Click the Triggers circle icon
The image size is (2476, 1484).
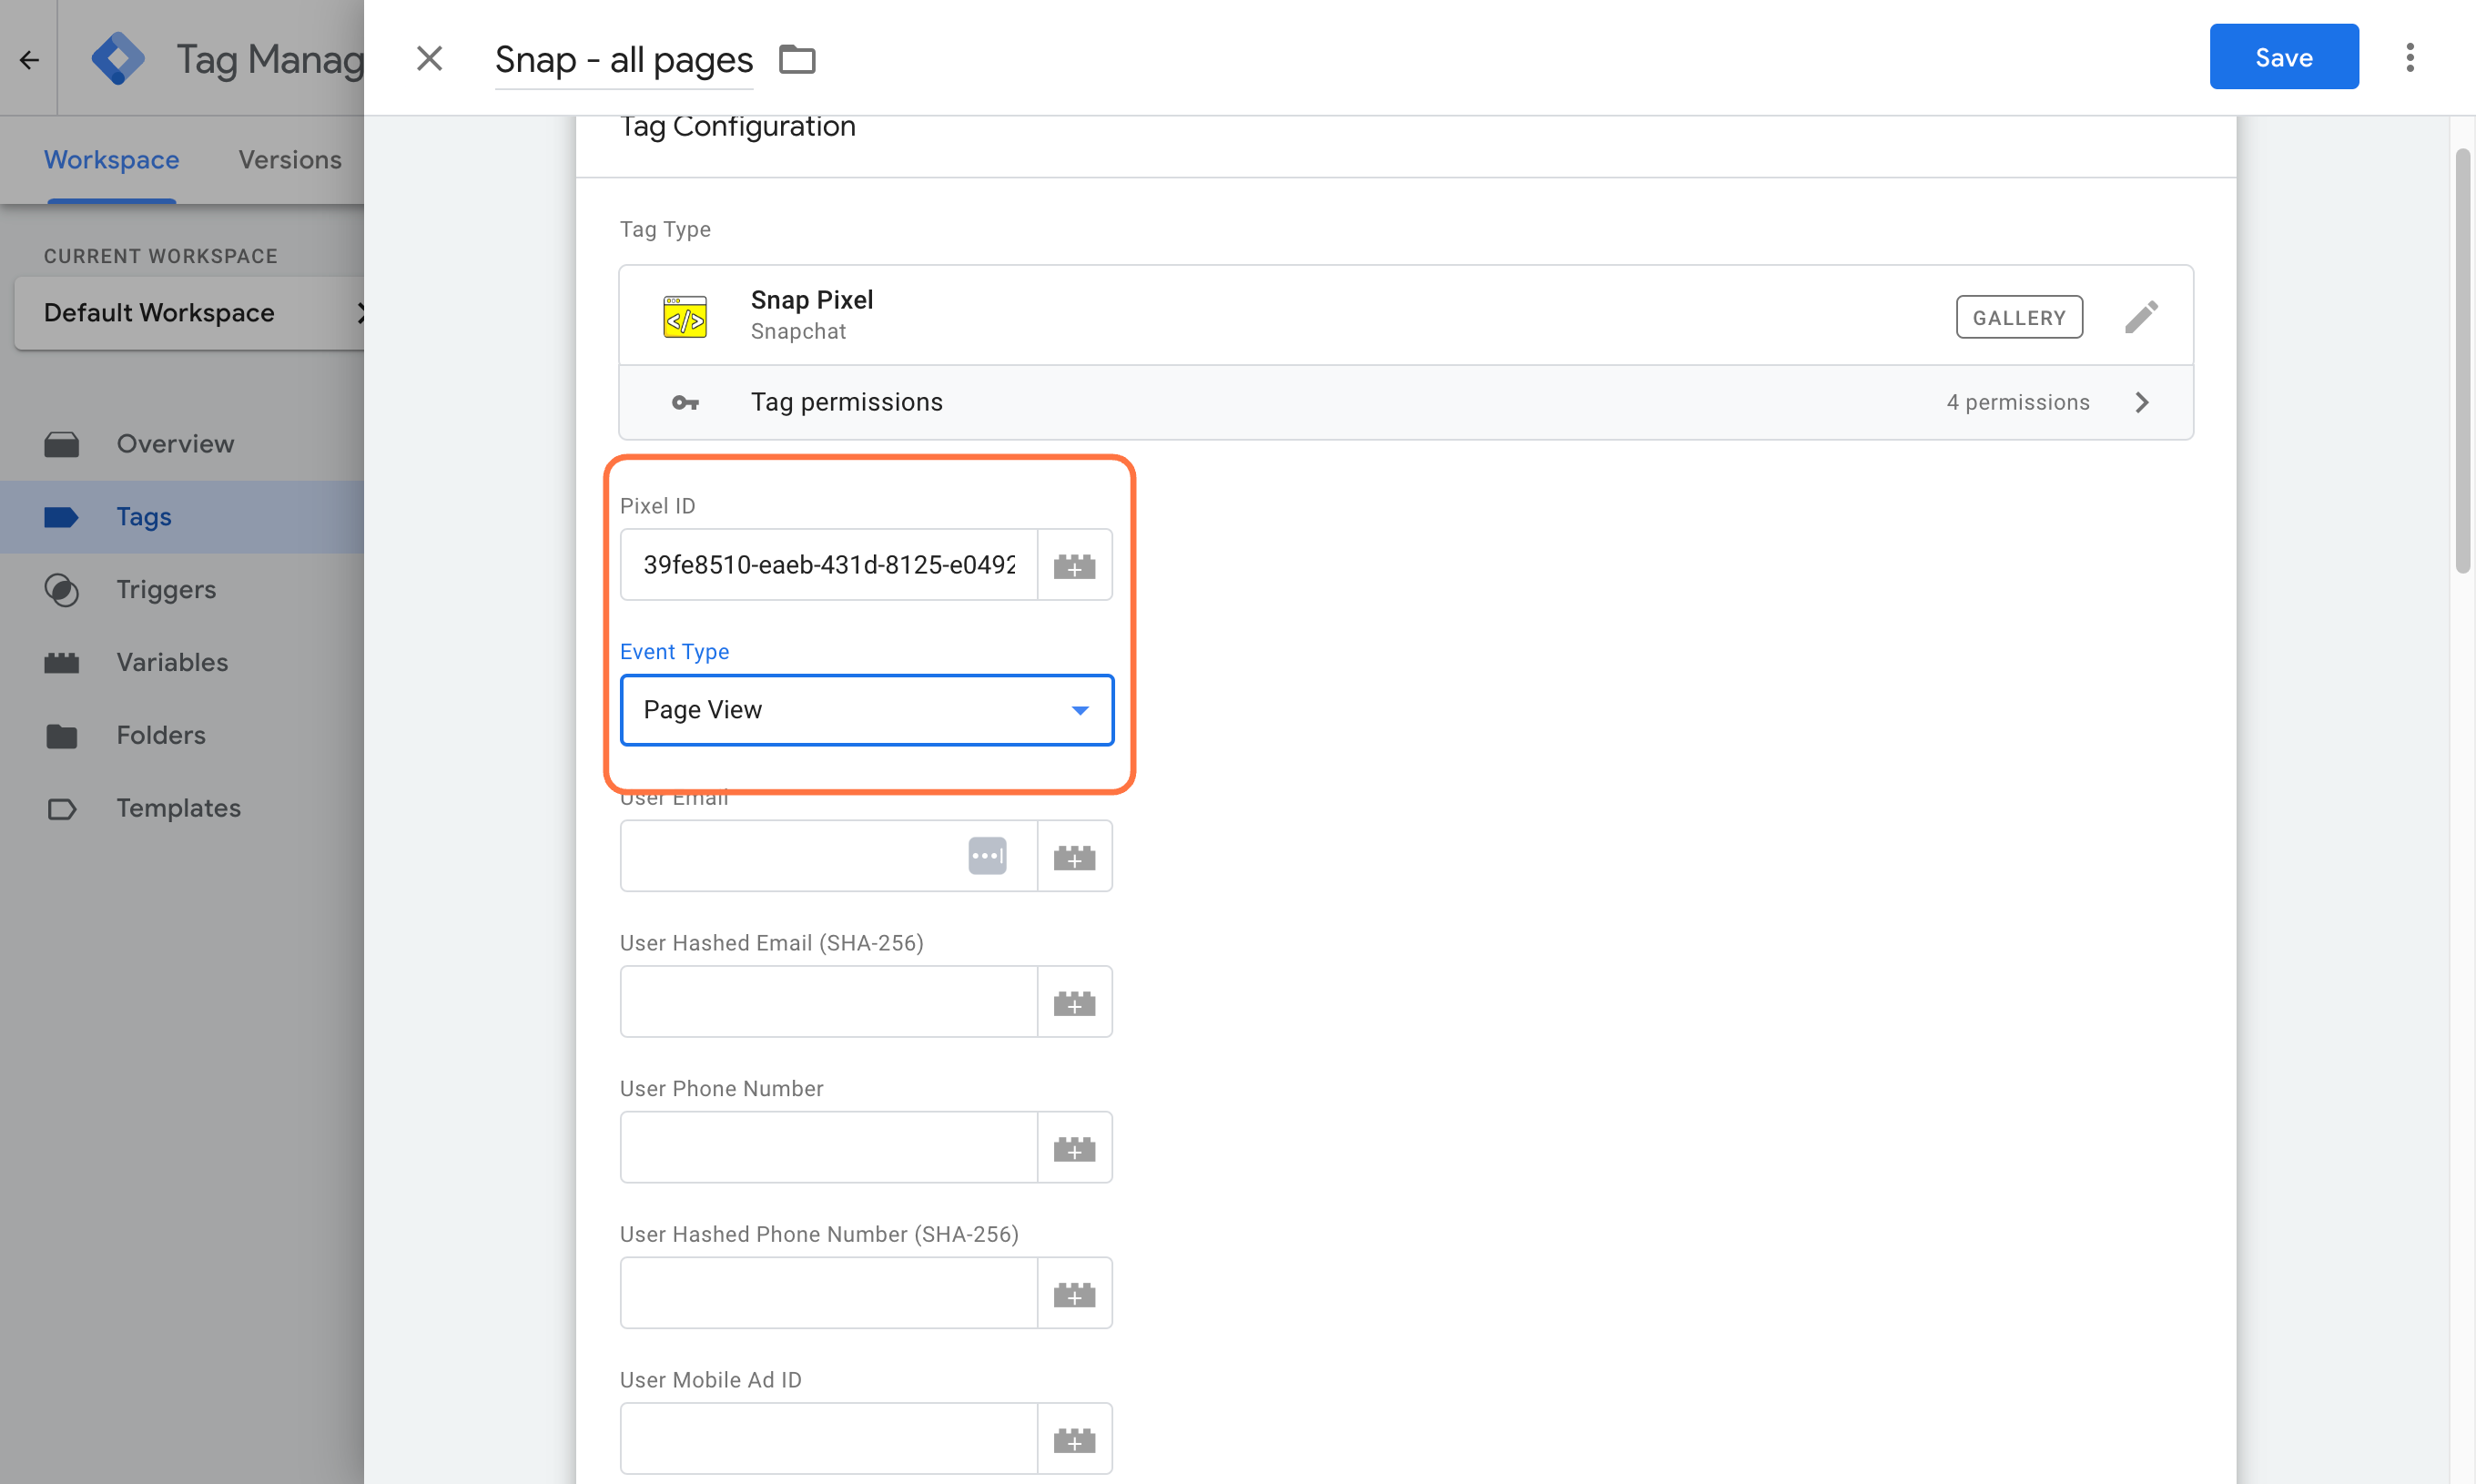pos(62,590)
